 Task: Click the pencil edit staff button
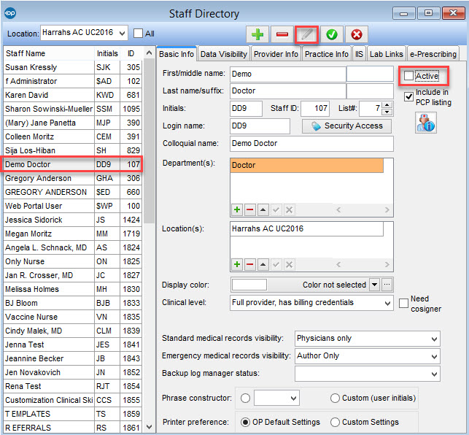tap(307, 34)
